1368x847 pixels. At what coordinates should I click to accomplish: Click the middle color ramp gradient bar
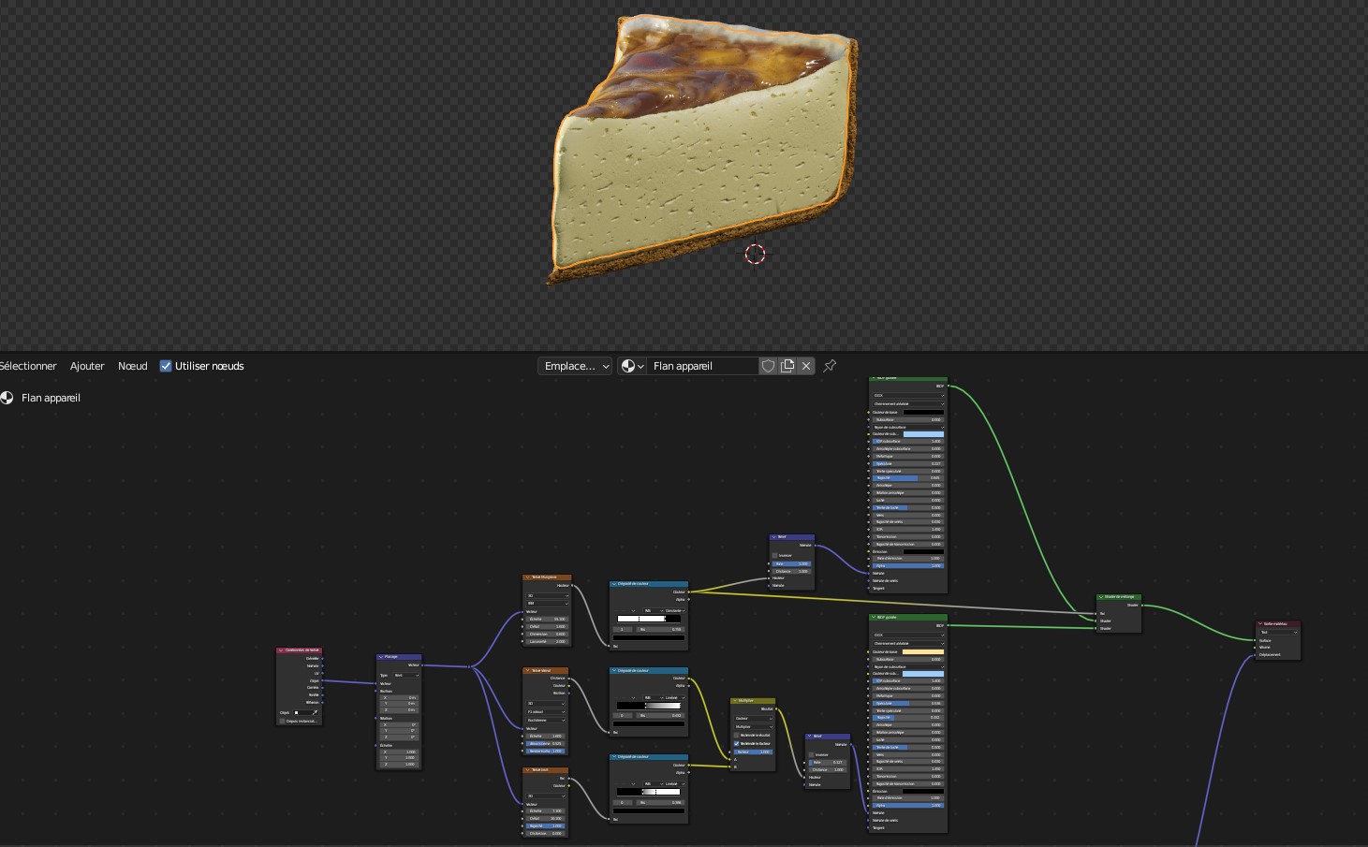648,705
